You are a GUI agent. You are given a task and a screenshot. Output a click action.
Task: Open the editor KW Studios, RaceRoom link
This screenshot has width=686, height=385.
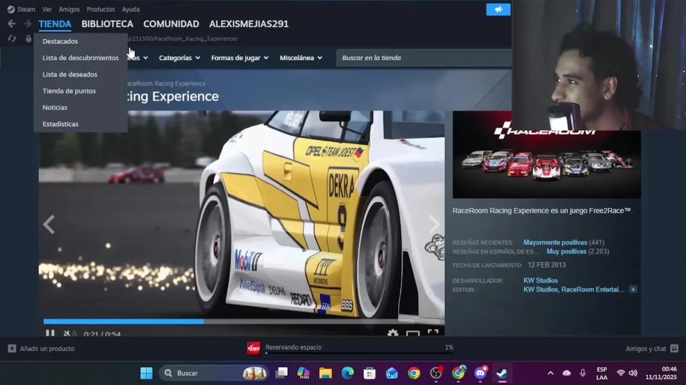574,289
